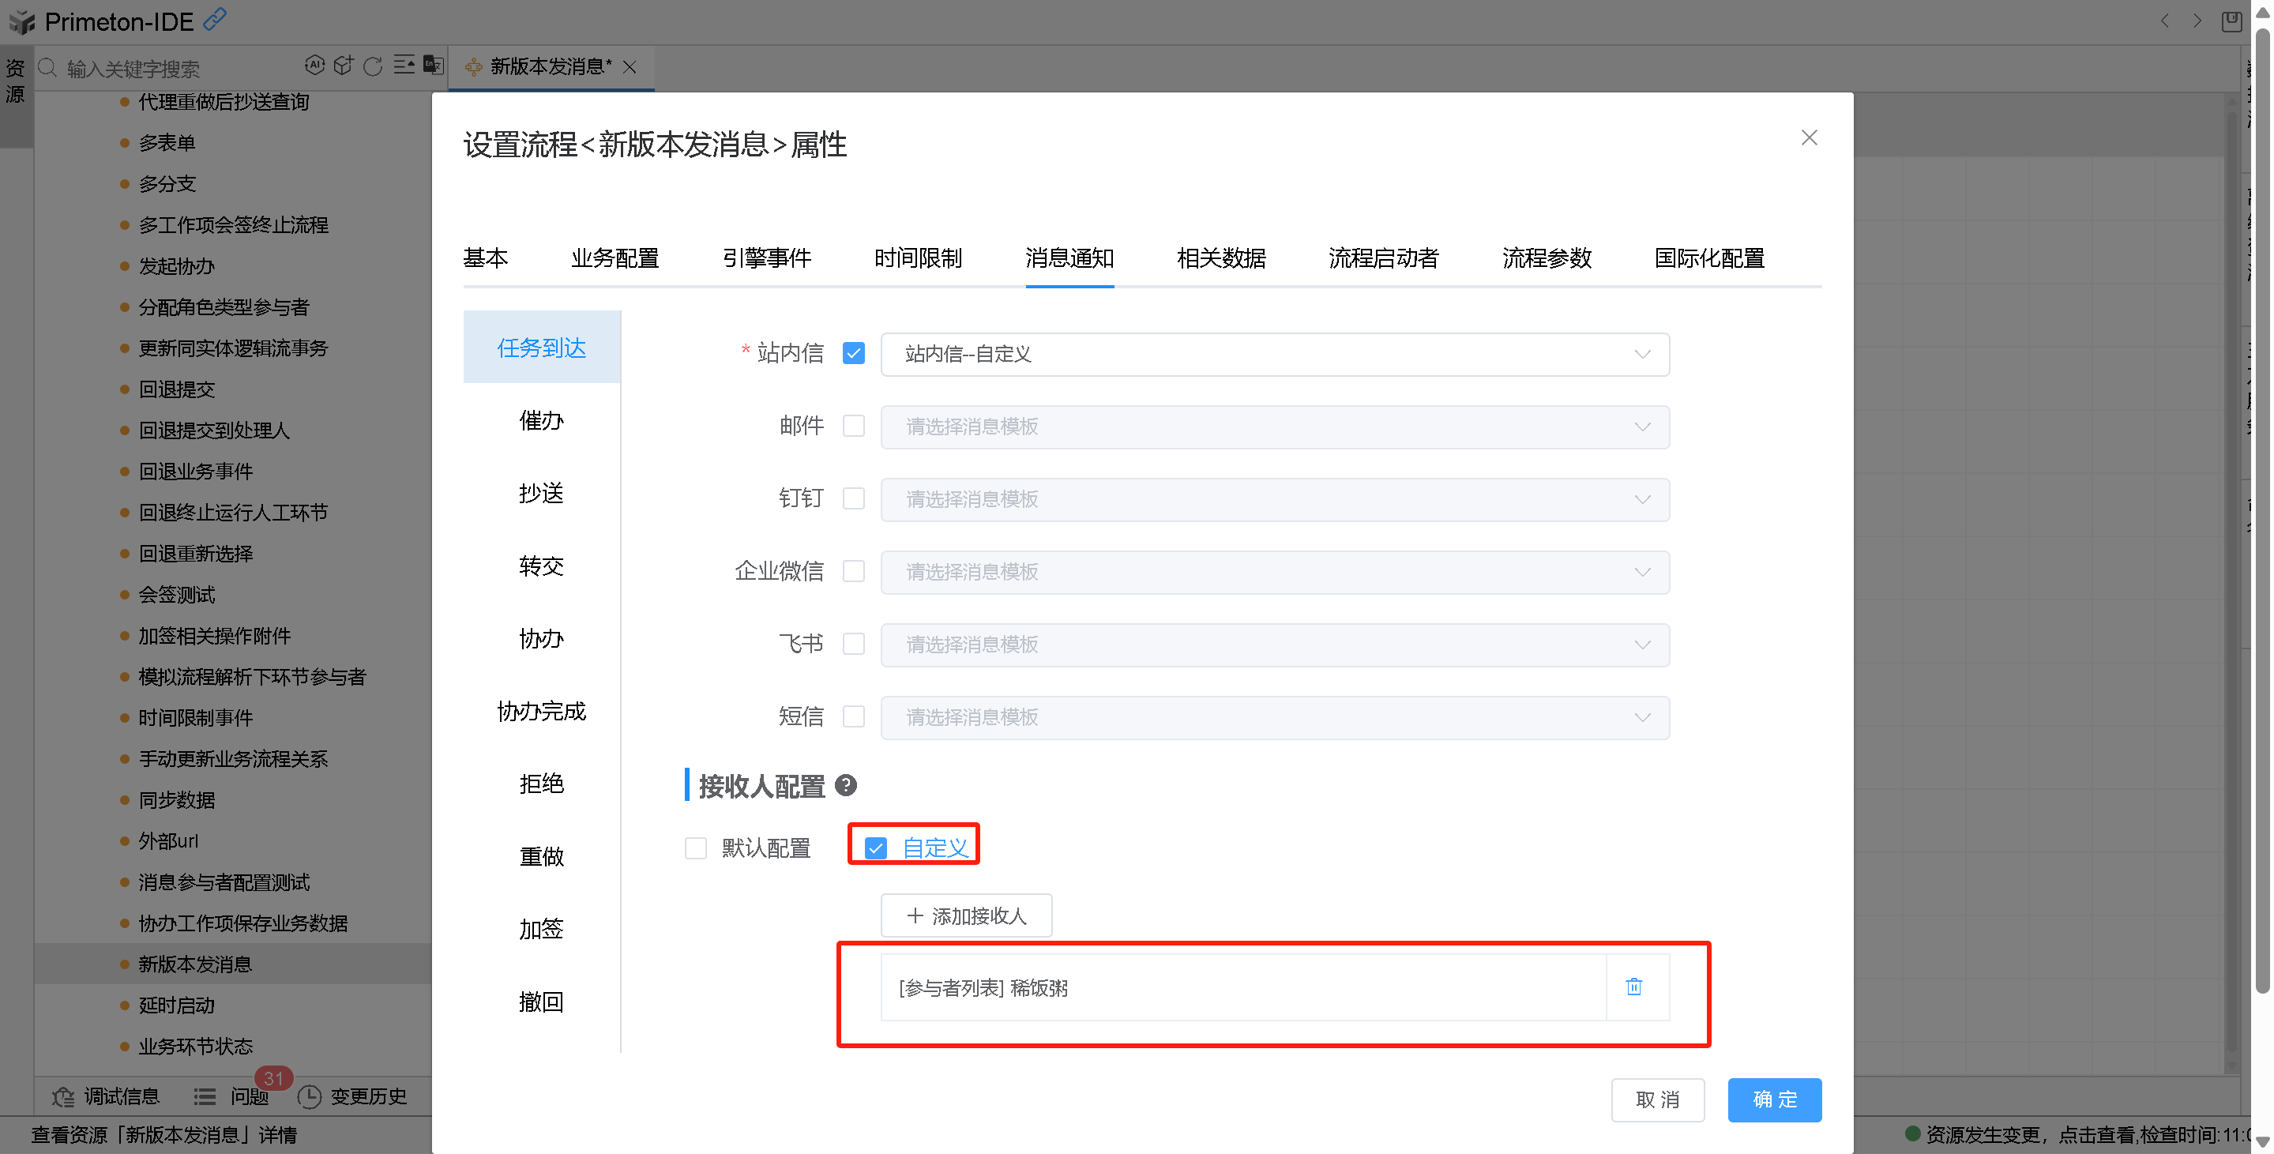
Task: Click the link icon beside Primeton-IDE title
Action: pos(215,18)
